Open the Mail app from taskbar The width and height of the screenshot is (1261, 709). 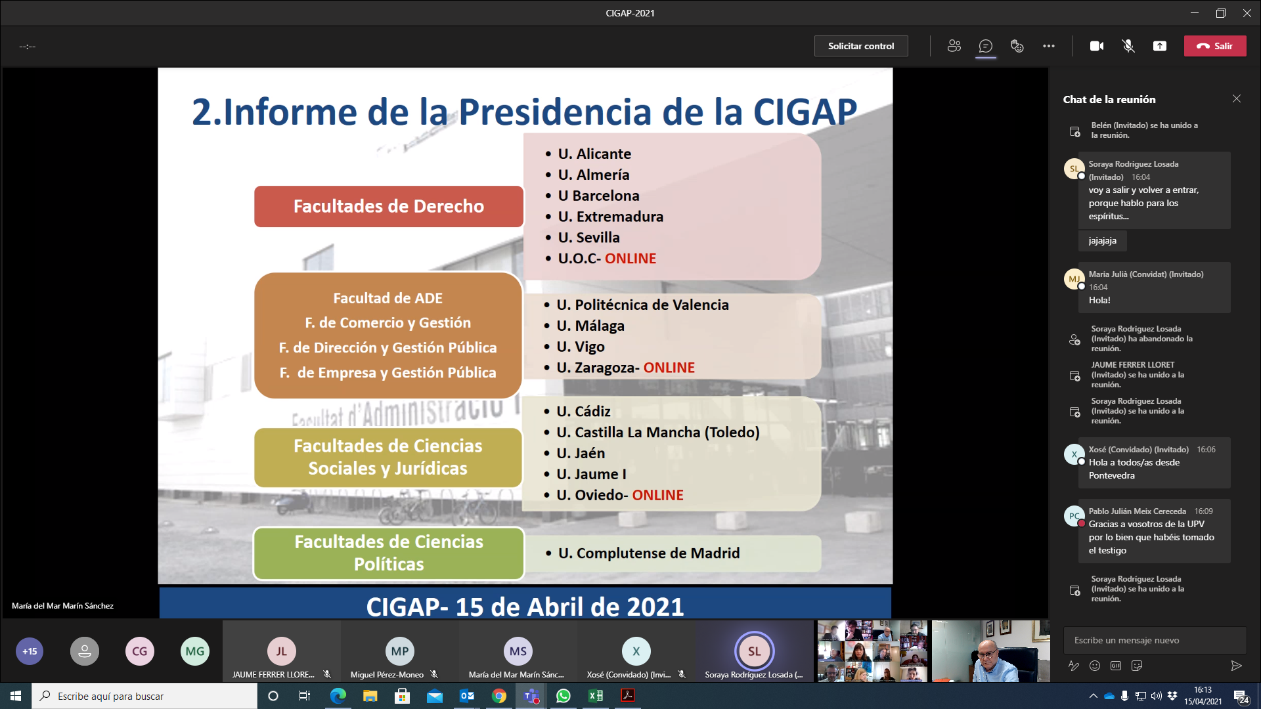coord(434,696)
